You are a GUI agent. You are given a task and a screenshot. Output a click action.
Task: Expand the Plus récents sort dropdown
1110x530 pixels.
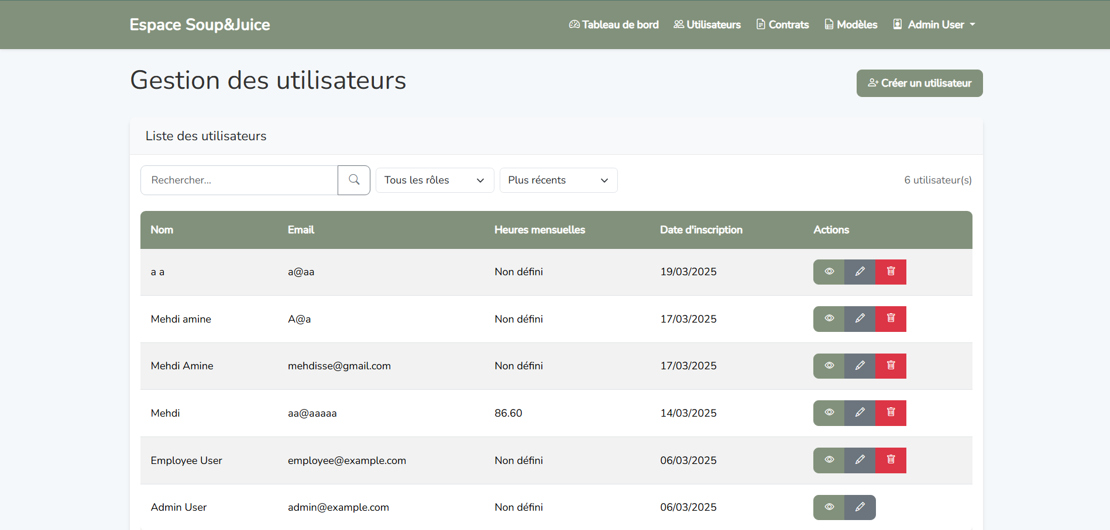click(558, 180)
